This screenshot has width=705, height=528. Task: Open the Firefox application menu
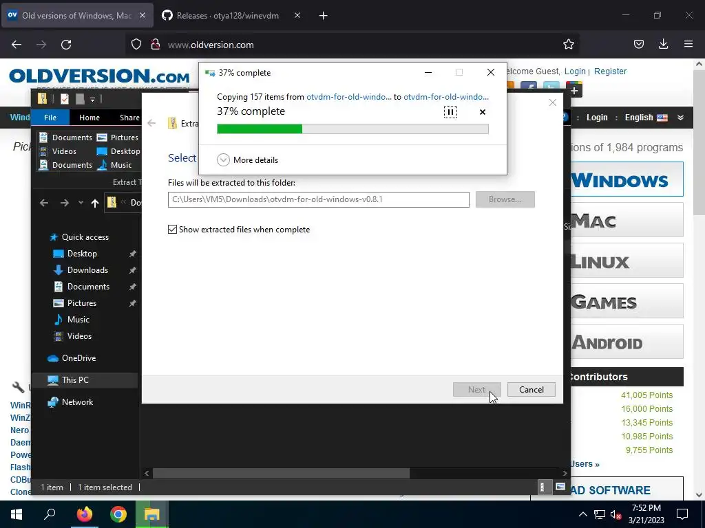[688, 45]
